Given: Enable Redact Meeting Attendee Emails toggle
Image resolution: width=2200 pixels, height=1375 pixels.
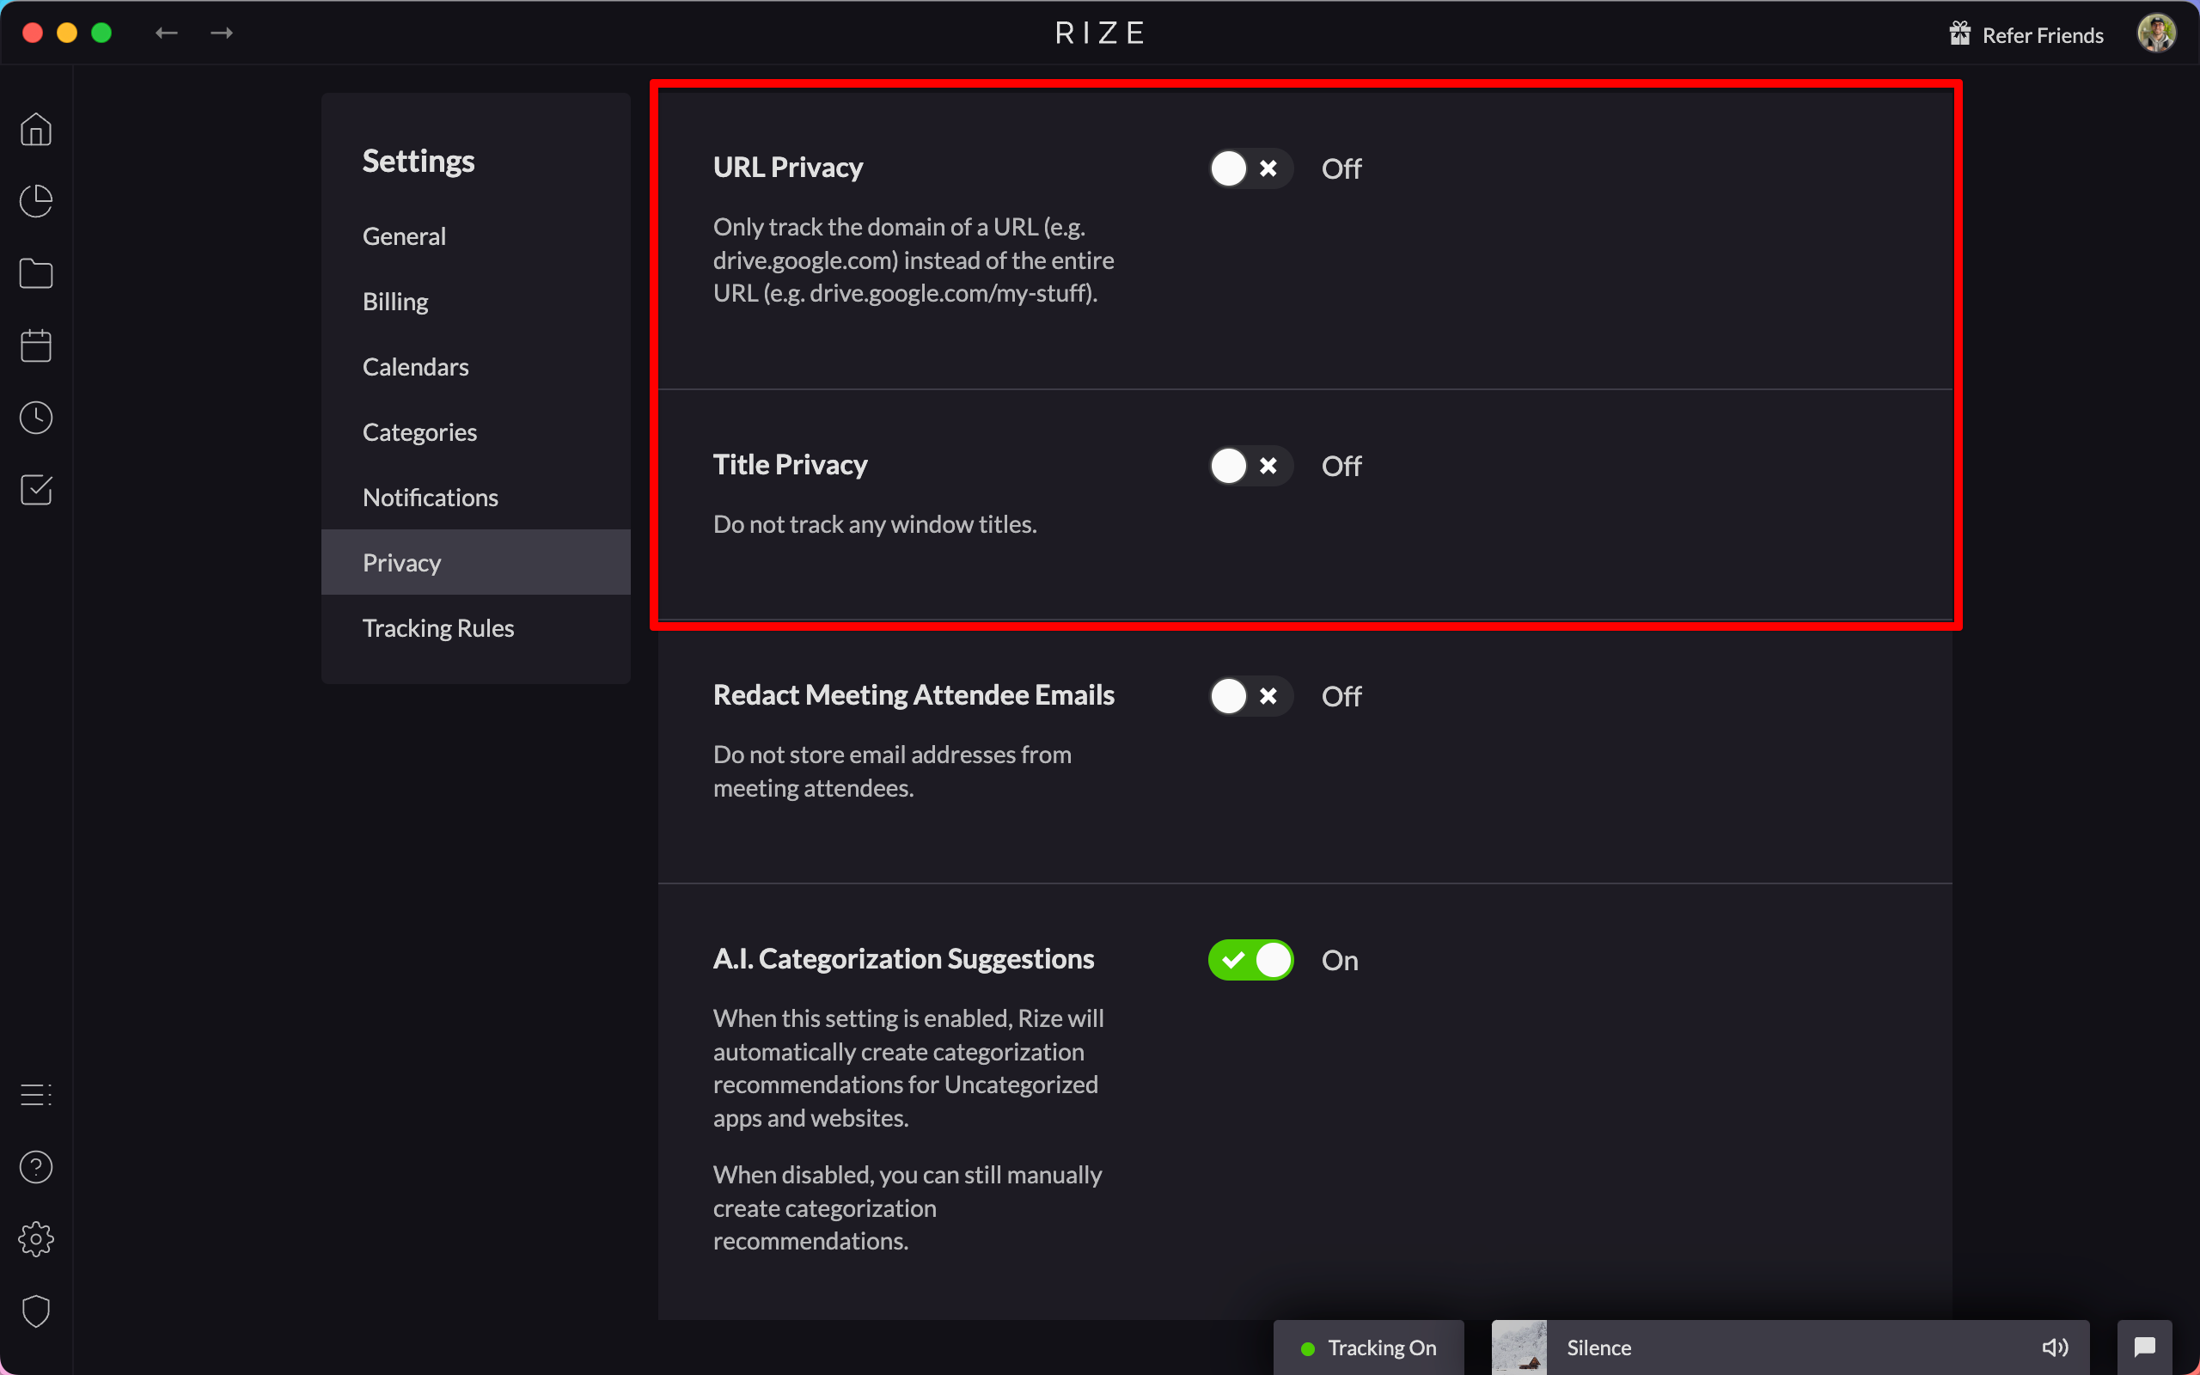Looking at the screenshot, I should [x=1250, y=696].
